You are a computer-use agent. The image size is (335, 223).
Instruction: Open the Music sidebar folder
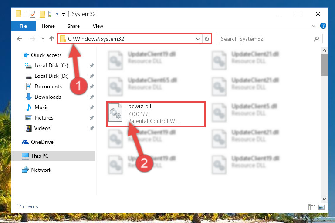click(41, 107)
